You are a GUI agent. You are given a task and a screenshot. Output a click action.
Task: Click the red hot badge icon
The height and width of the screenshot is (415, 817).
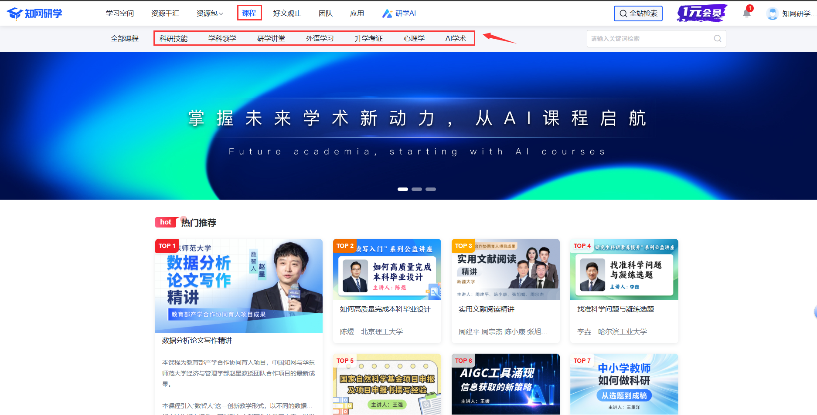tap(166, 222)
